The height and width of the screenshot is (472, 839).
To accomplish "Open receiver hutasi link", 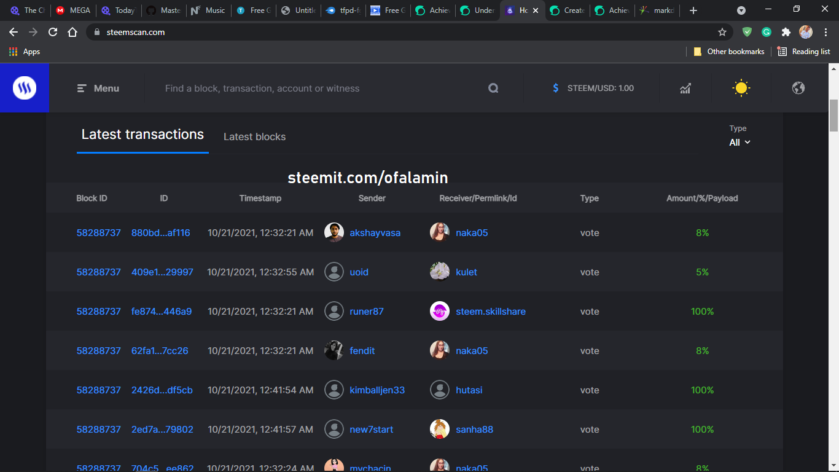I will (x=469, y=390).
